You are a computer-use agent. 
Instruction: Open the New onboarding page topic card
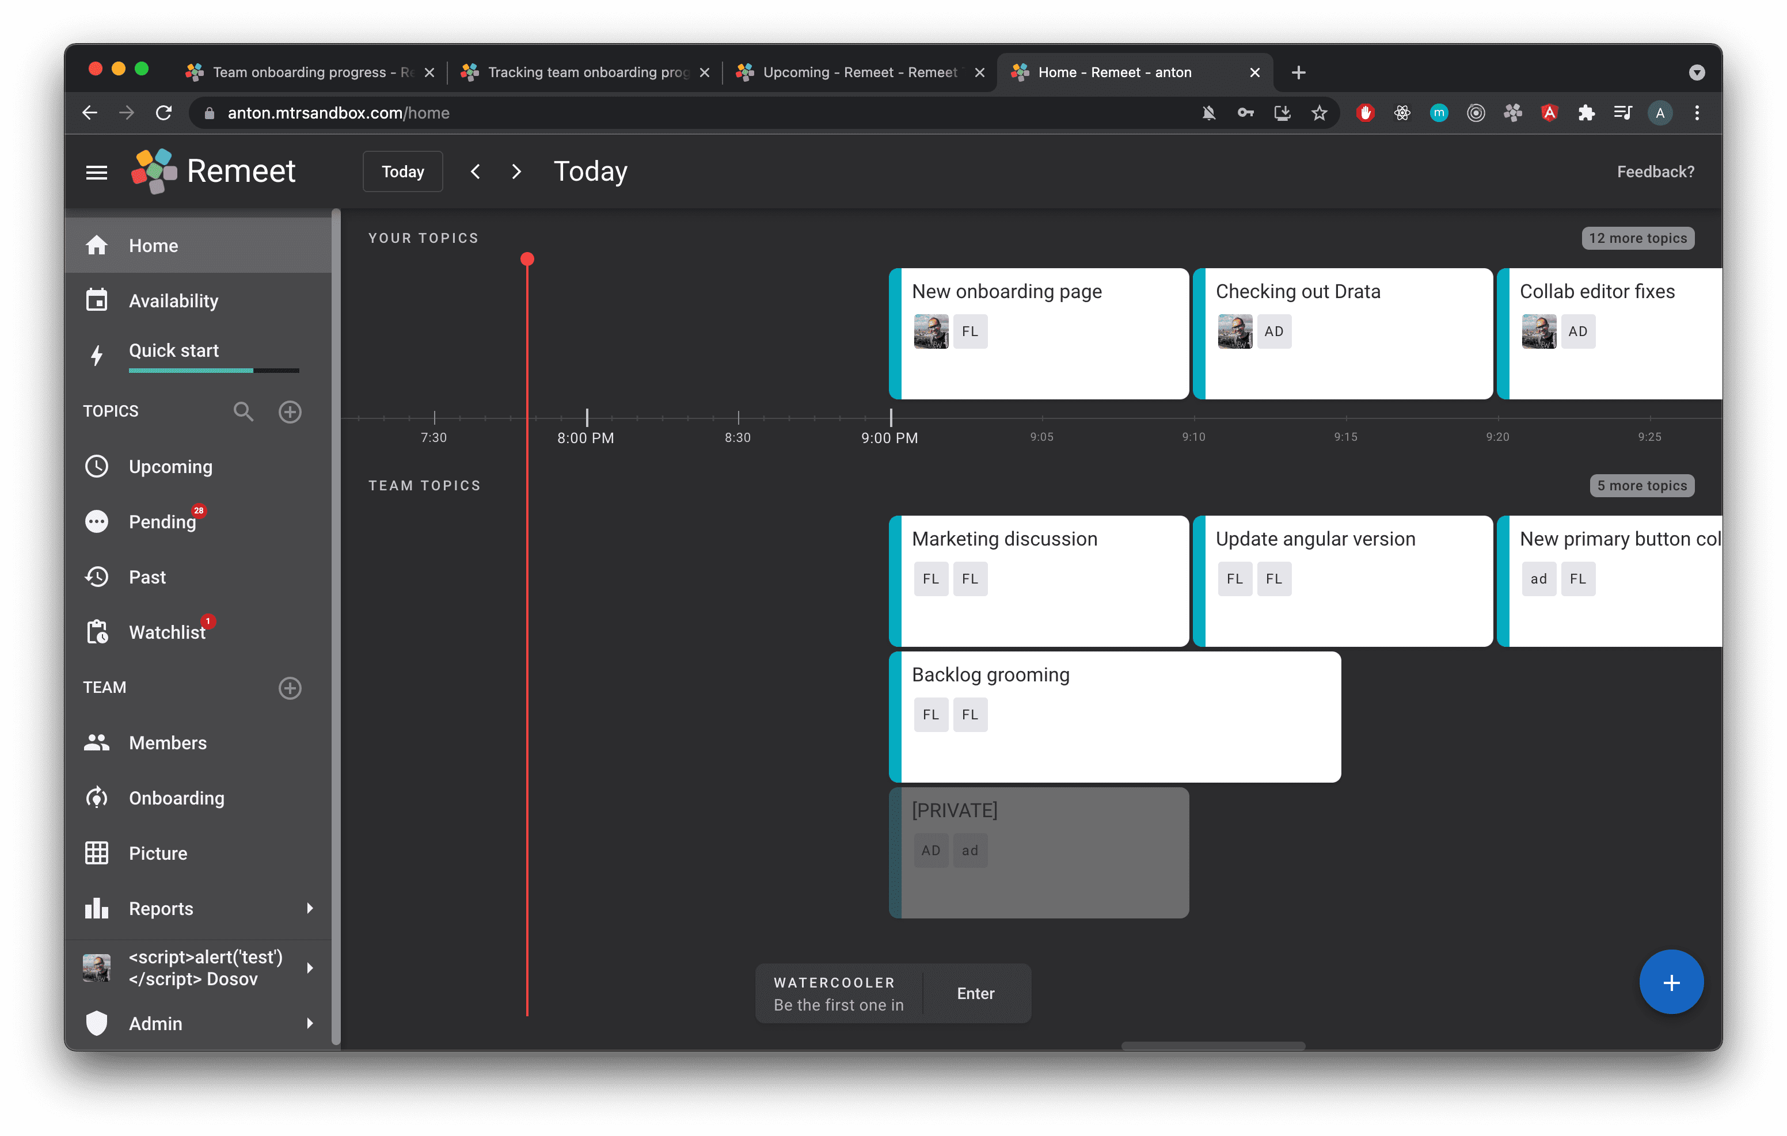coord(1039,334)
